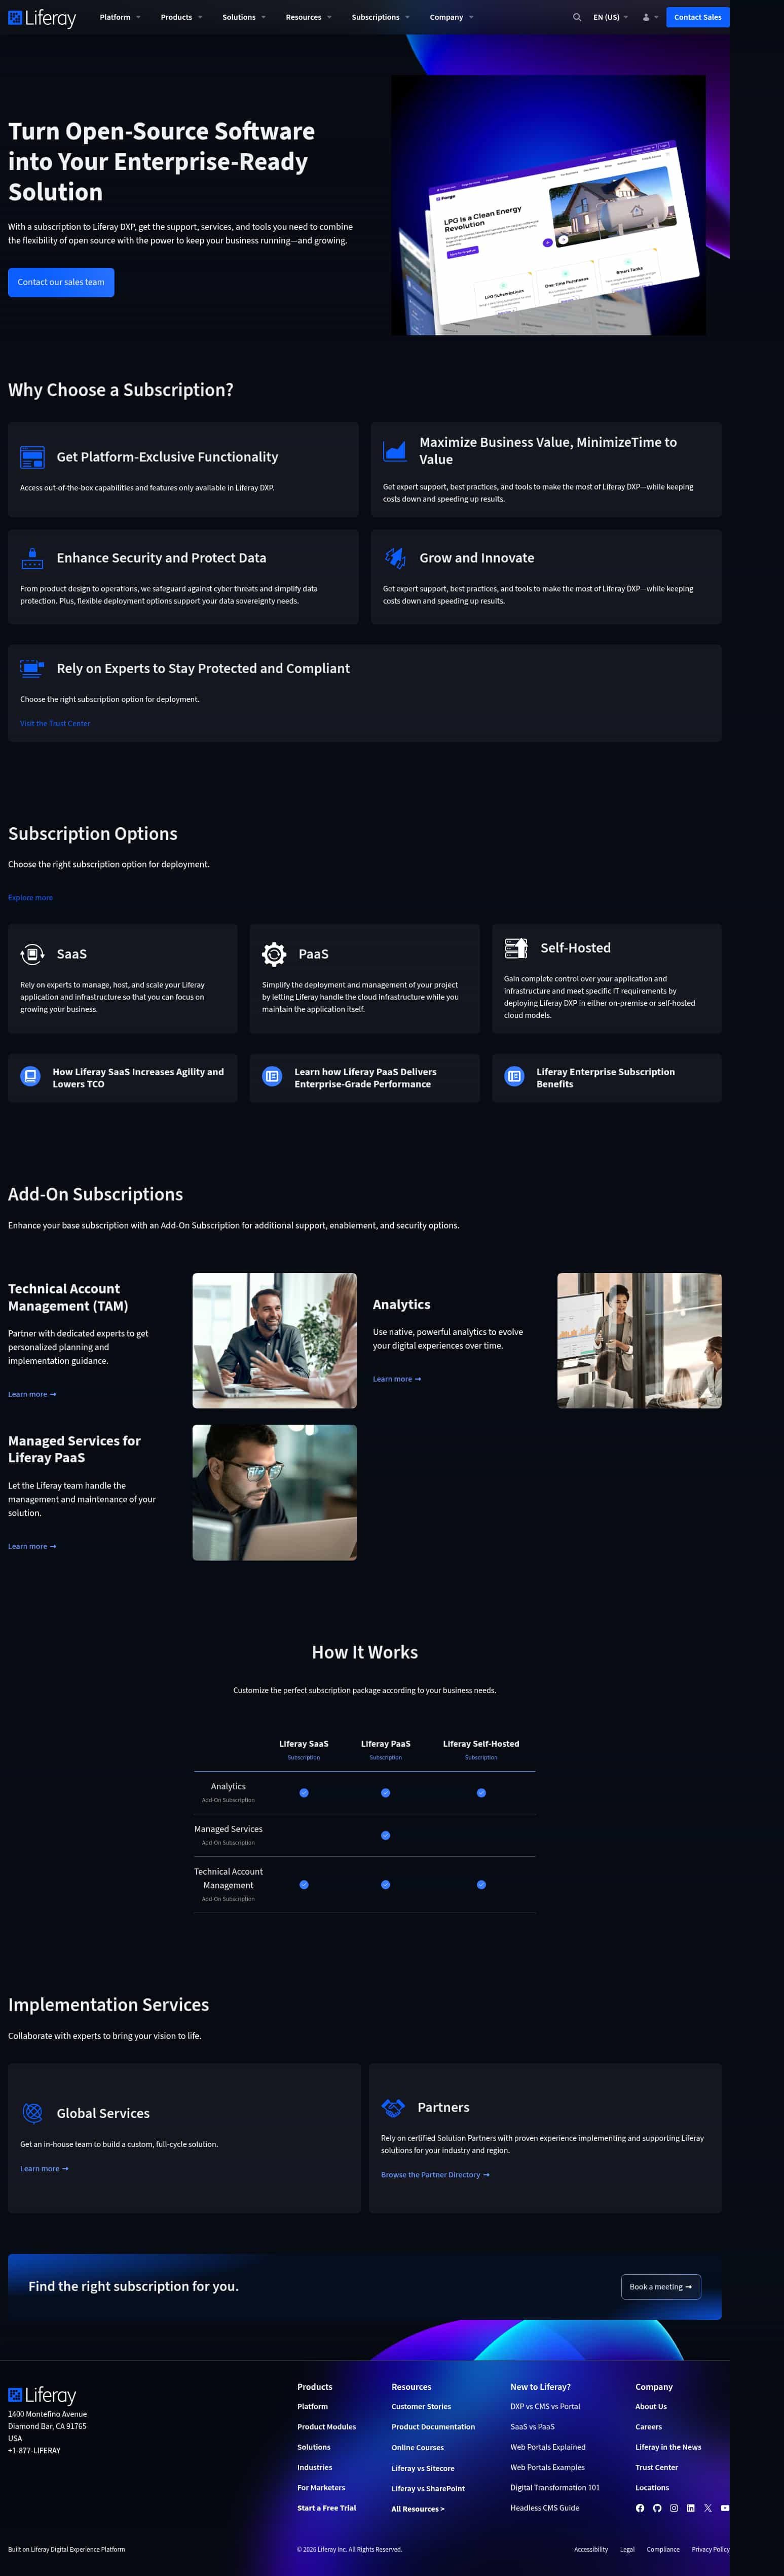
Task: Click Learn more under Analytics
Action: tap(396, 1379)
